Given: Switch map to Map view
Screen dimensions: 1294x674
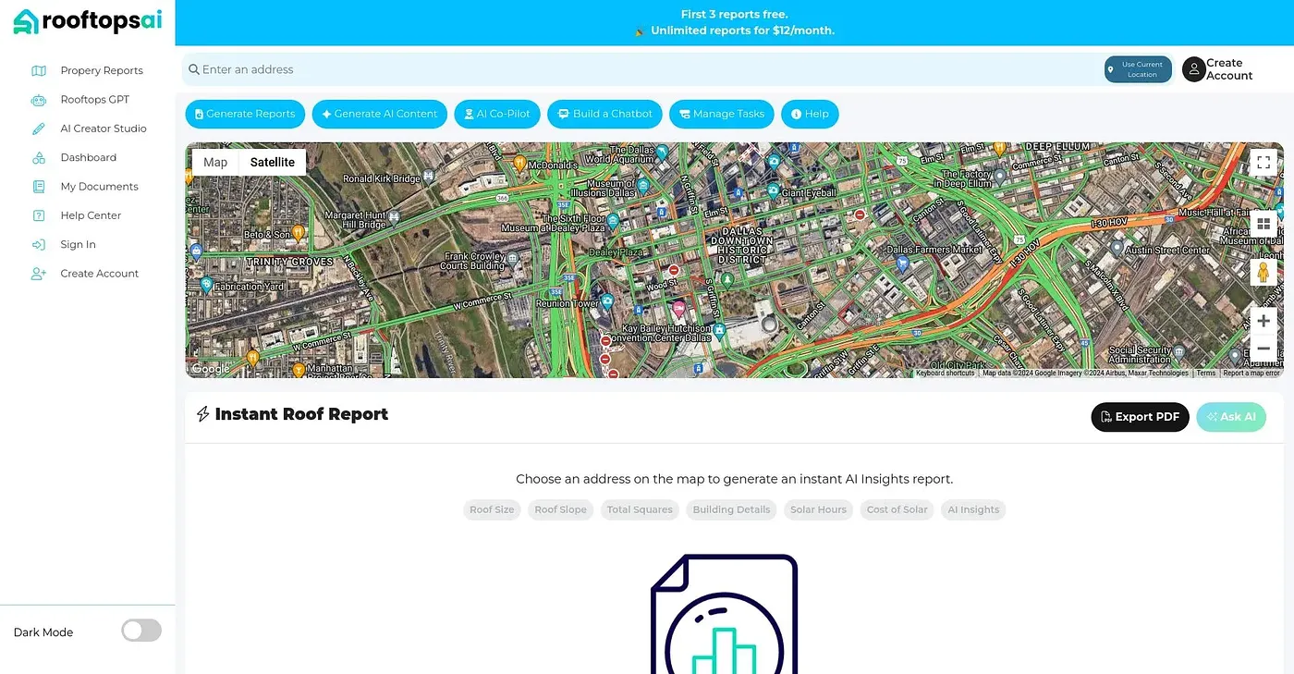Looking at the screenshot, I should pyautogui.click(x=215, y=162).
